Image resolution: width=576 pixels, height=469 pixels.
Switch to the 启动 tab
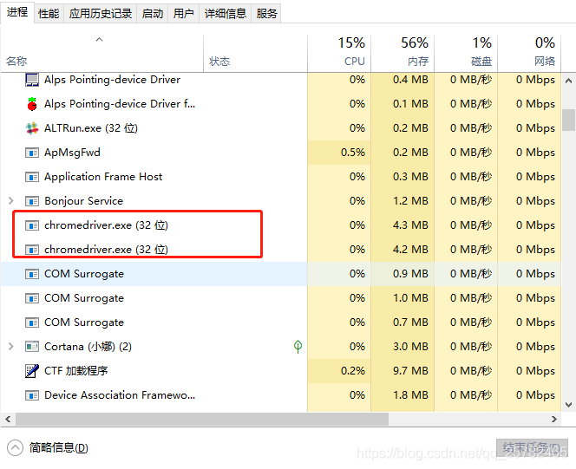(153, 14)
